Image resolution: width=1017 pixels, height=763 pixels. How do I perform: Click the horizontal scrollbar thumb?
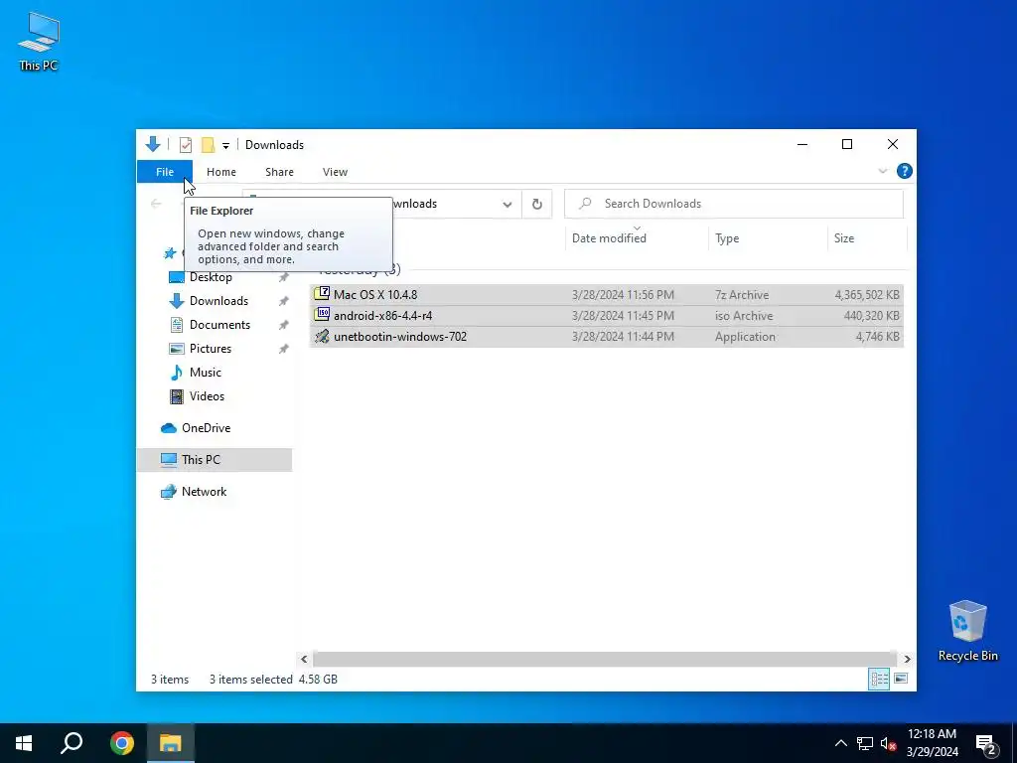pyautogui.click(x=605, y=660)
